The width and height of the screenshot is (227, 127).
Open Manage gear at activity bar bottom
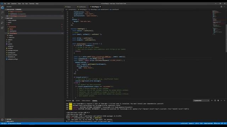click(2, 120)
